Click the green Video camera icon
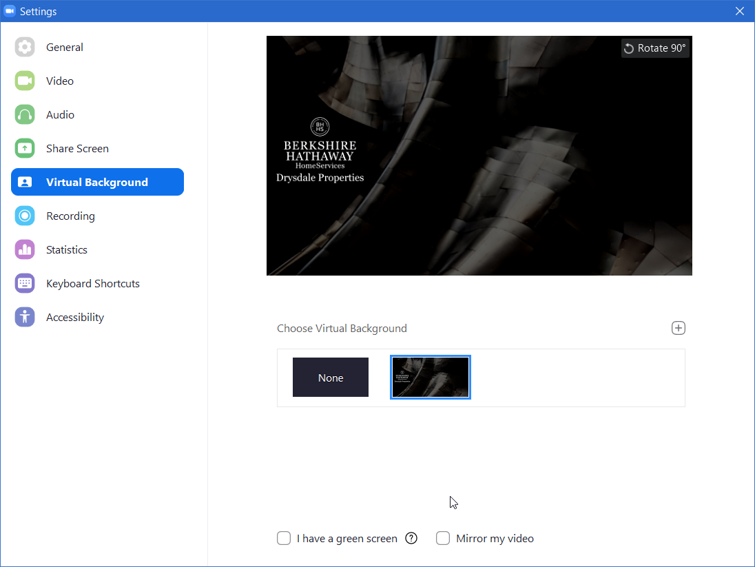Viewport: 755px width, 567px height. pos(25,81)
